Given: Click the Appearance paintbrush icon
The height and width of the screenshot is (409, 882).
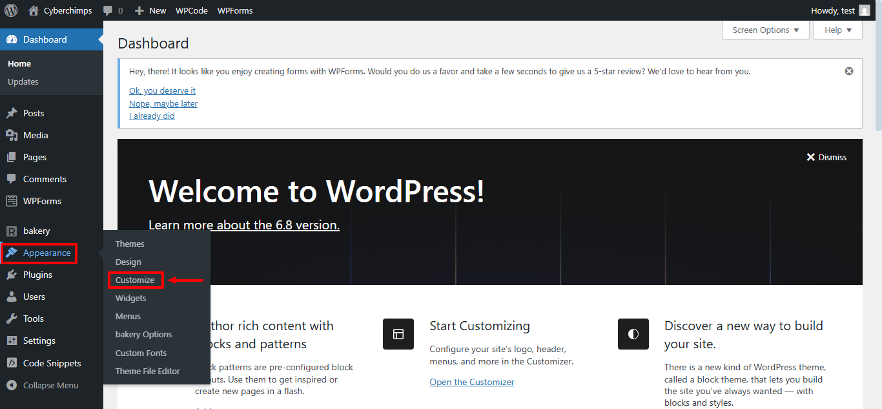Looking at the screenshot, I should 12,253.
